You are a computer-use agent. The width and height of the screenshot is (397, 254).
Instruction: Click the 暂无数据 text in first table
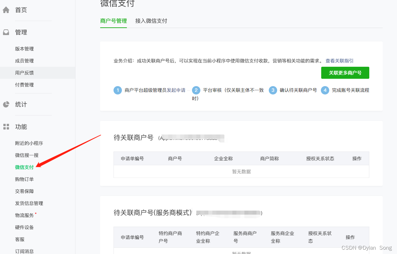[x=241, y=172]
